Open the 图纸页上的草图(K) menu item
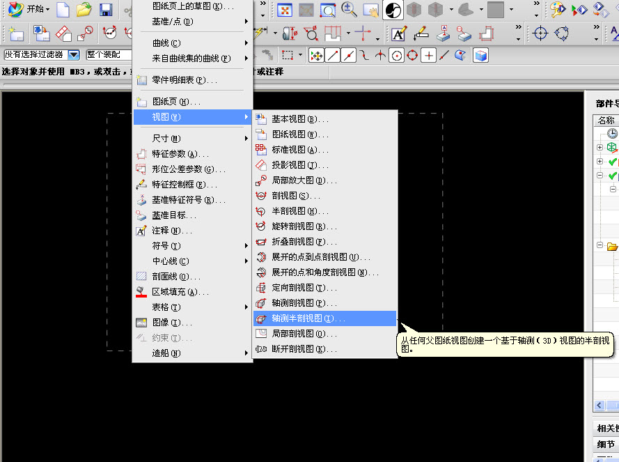 click(x=192, y=6)
